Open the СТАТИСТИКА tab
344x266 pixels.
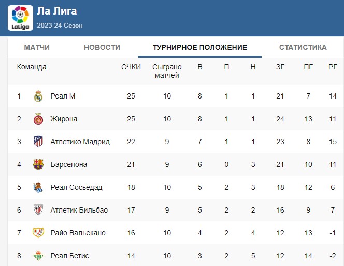(x=303, y=47)
